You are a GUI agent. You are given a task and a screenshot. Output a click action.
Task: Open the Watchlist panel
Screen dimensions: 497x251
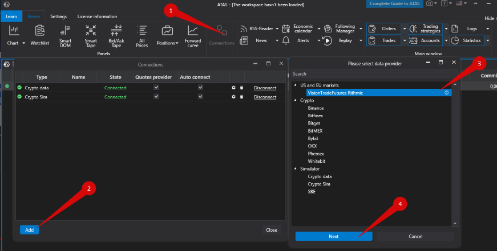pos(39,35)
